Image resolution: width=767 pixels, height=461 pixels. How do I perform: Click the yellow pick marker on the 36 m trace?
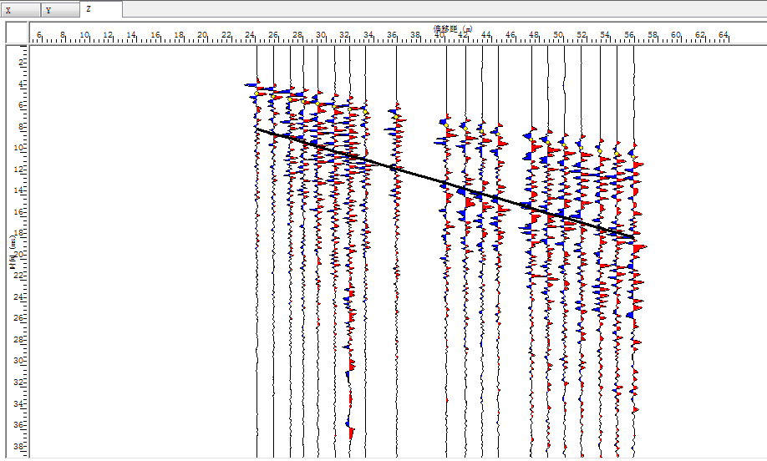(397, 108)
